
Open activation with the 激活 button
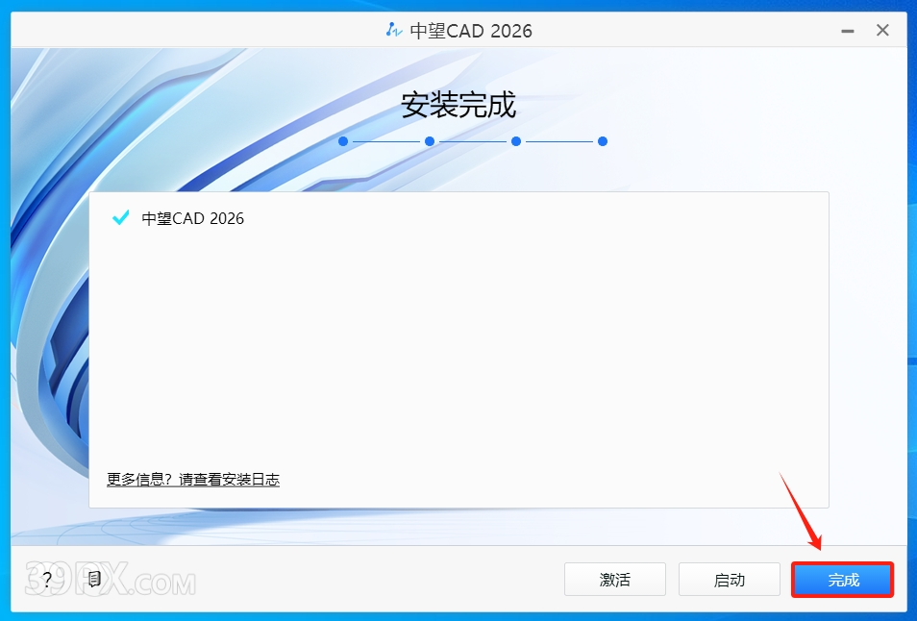pos(614,580)
